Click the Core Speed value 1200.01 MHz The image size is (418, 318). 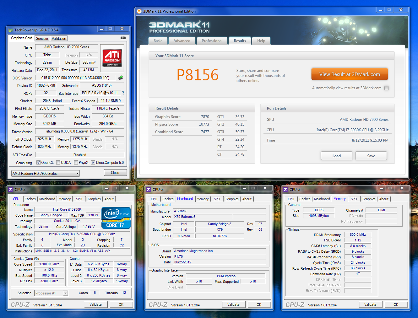click(x=49, y=264)
